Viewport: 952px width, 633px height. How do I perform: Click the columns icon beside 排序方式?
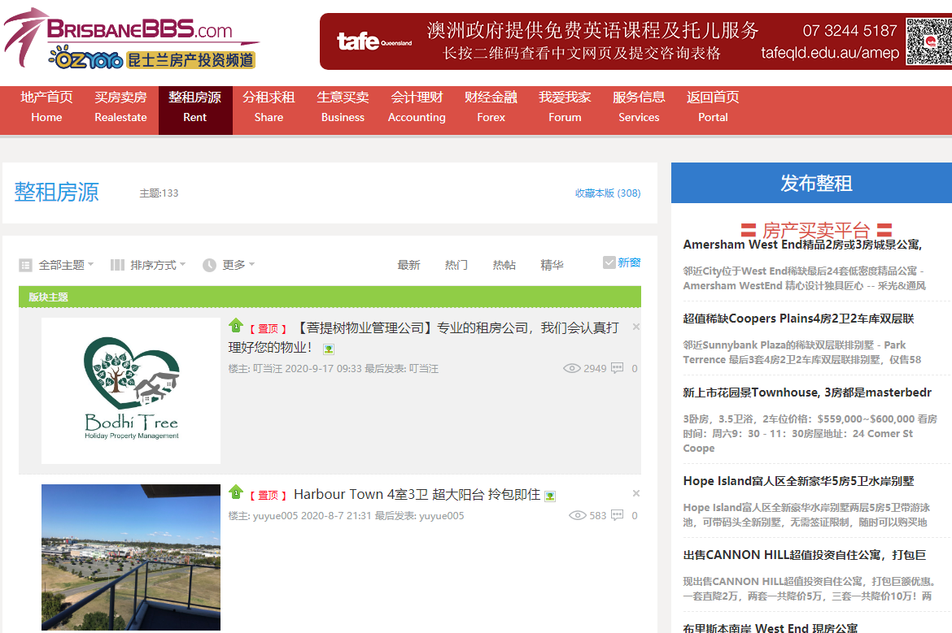pos(117,265)
